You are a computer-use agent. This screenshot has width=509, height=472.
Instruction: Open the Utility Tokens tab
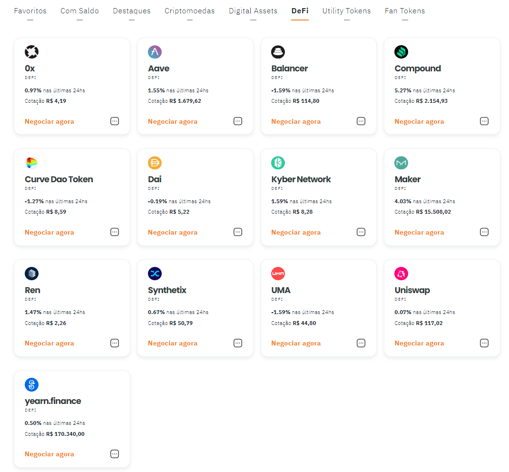coord(347,11)
